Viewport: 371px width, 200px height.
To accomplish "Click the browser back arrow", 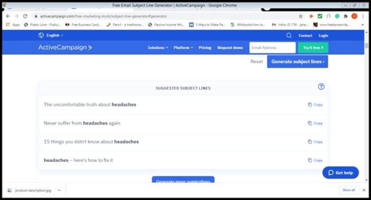I will pos(8,16).
